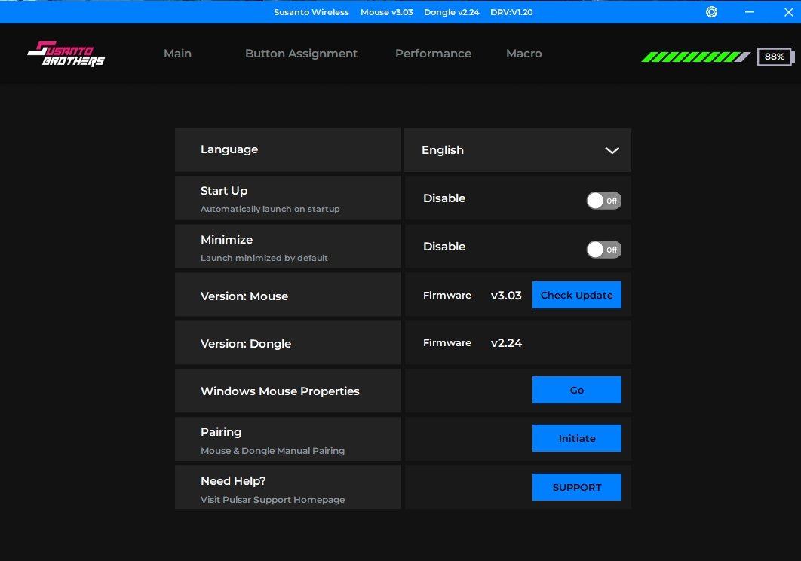Enable the Start Up toggle

pyautogui.click(x=604, y=201)
